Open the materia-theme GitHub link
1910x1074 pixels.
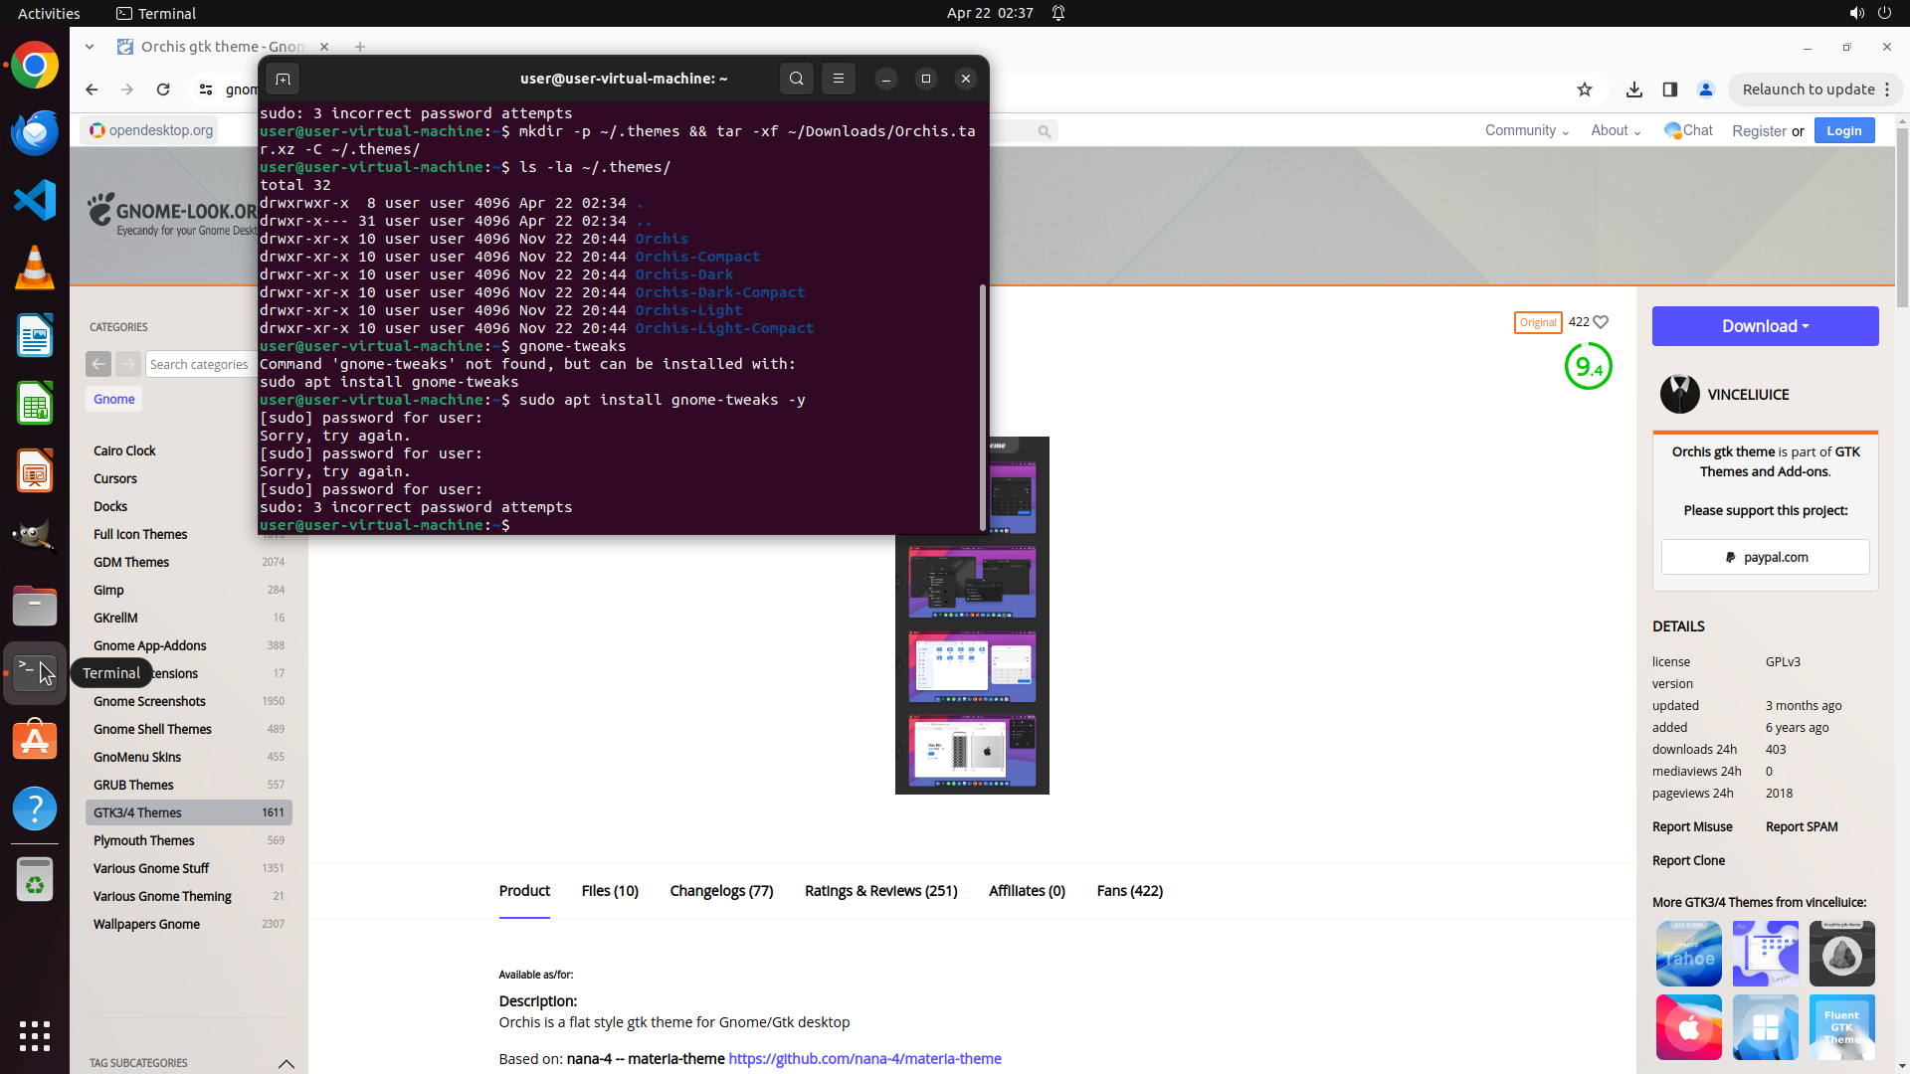pos(864,1058)
